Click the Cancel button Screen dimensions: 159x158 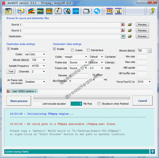coord(142,101)
